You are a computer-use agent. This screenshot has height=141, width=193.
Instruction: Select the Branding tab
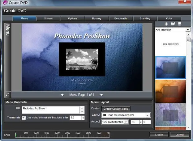coord(145,19)
